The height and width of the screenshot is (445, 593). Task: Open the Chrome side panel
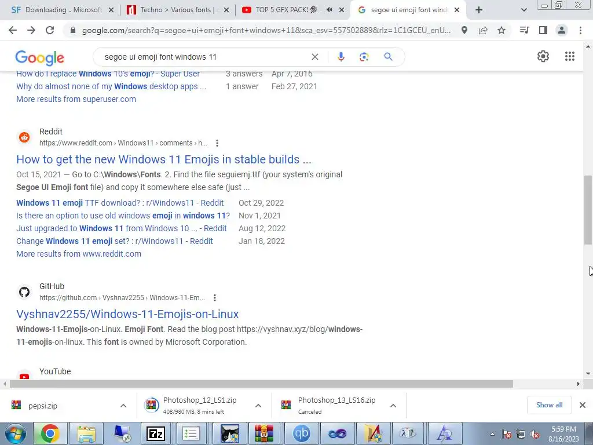[543, 30]
